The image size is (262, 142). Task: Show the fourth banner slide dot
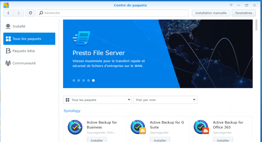[88, 81]
